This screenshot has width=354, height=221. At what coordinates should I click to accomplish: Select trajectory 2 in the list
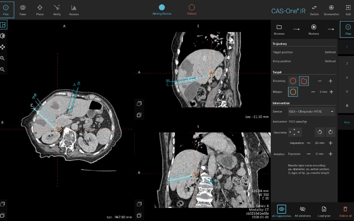pos(347,64)
